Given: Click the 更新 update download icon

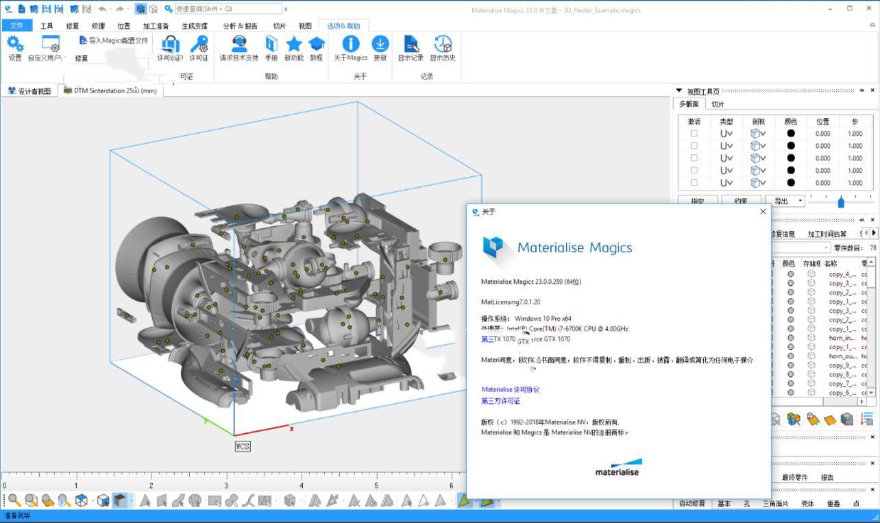Looking at the screenshot, I should click(x=380, y=44).
